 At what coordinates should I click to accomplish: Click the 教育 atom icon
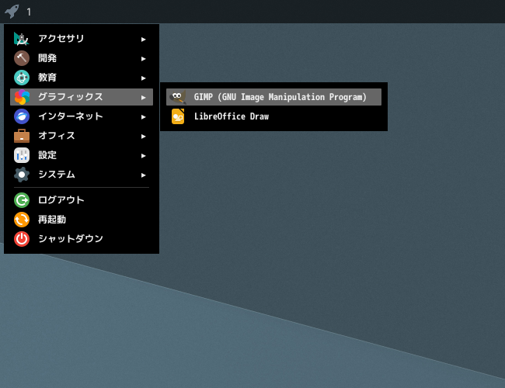pyautogui.click(x=22, y=78)
